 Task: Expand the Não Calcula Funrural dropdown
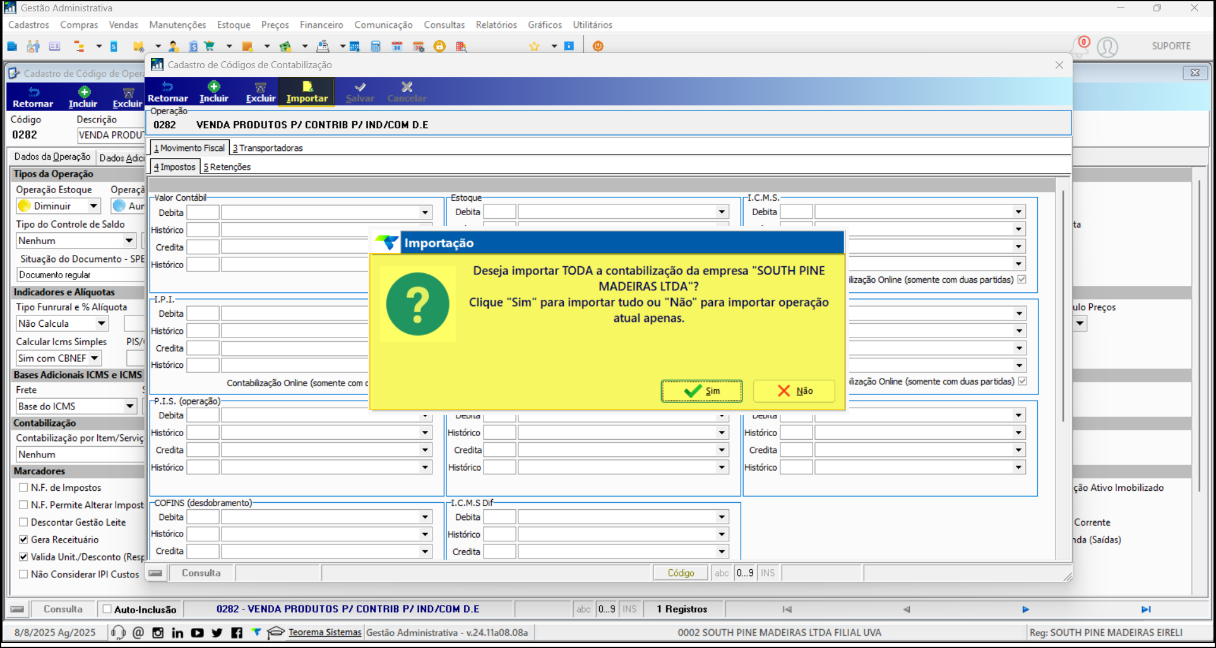(101, 323)
